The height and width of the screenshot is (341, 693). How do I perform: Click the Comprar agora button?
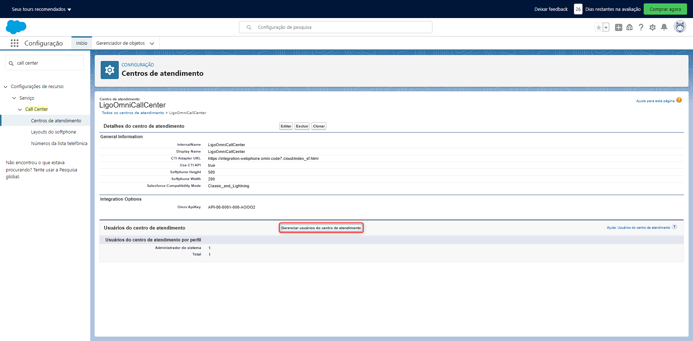pos(665,9)
